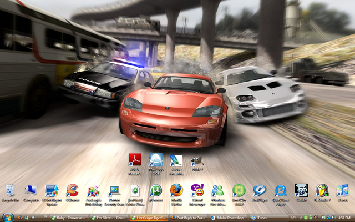The image size is (355, 222).
Task: Switch to the iTunes taskbar button
Action: click(265, 218)
